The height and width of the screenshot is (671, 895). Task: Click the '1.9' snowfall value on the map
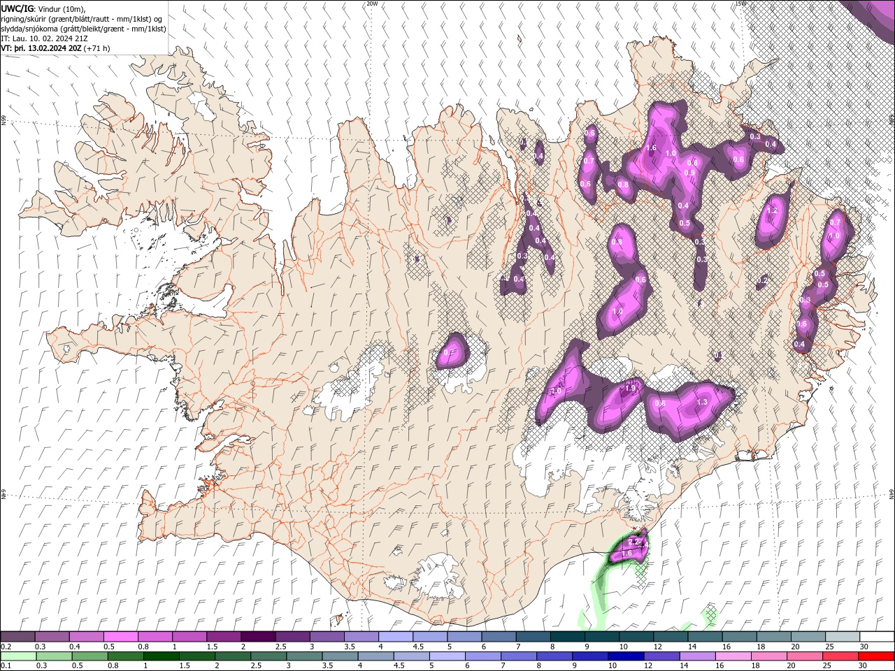click(x=630, y=389)
